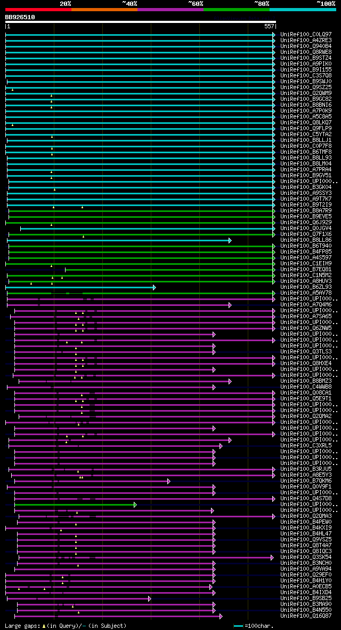Click the UniRef100_A0ECB5 hit
This screenshot has height=630, width=341.
(x=306, y=587)
